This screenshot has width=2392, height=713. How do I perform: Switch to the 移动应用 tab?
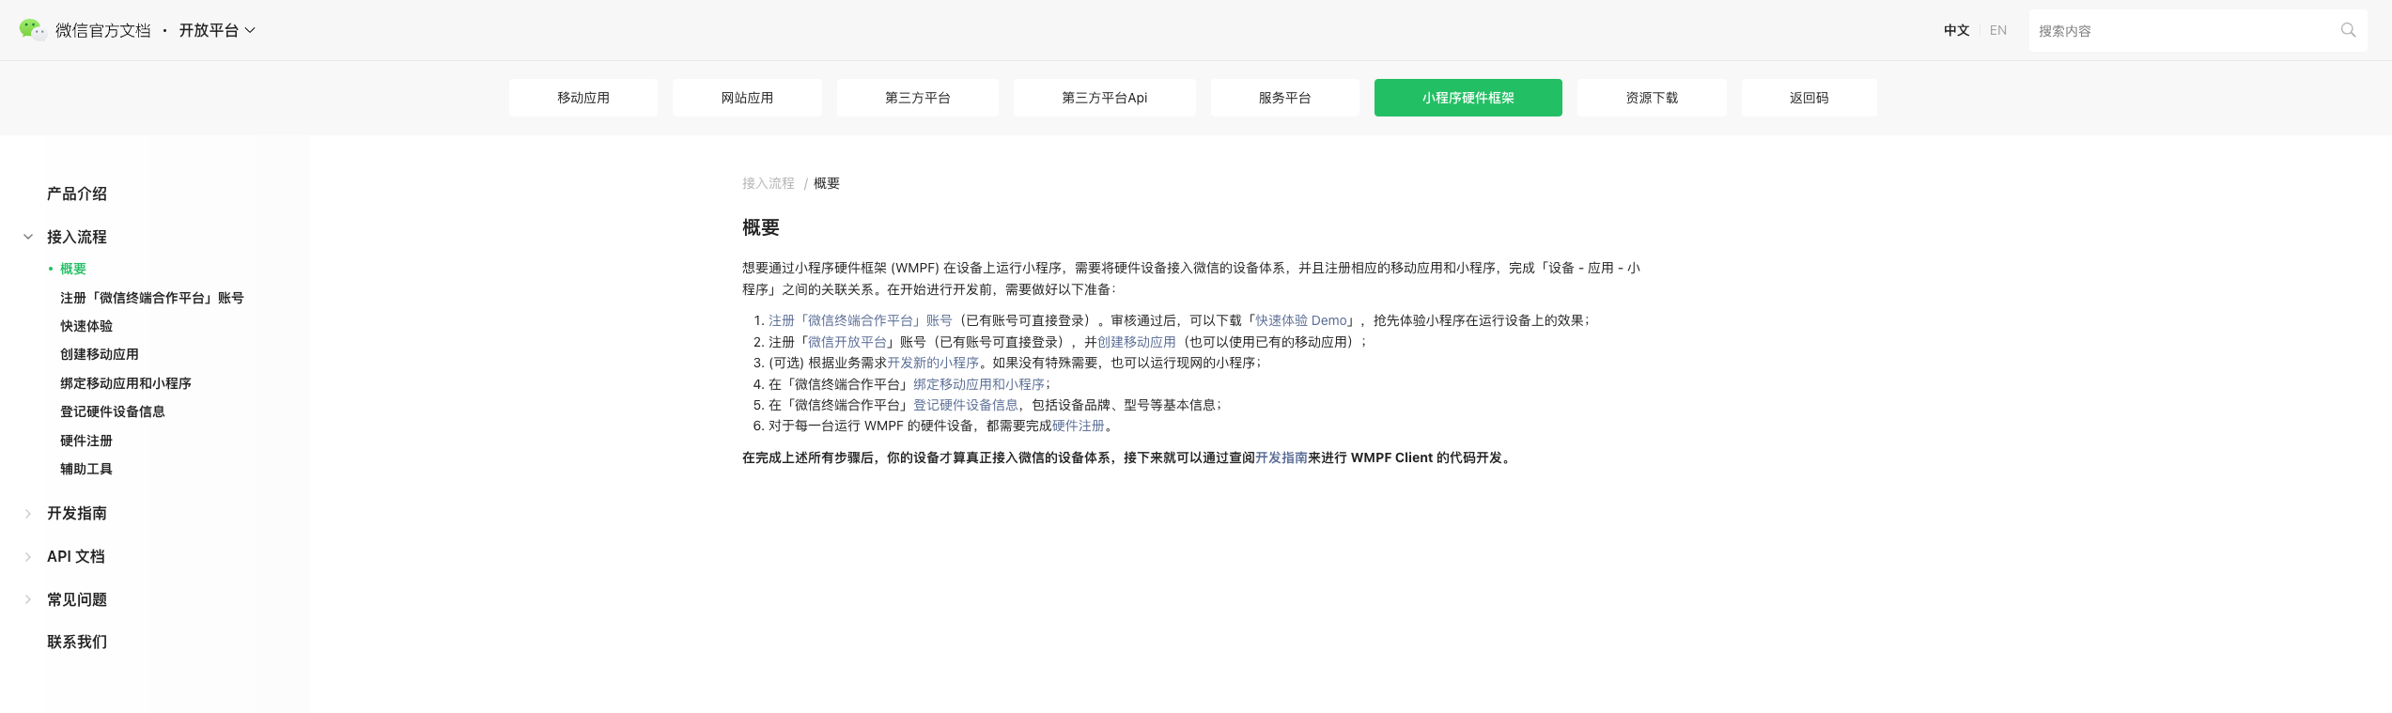coord(583,98)
